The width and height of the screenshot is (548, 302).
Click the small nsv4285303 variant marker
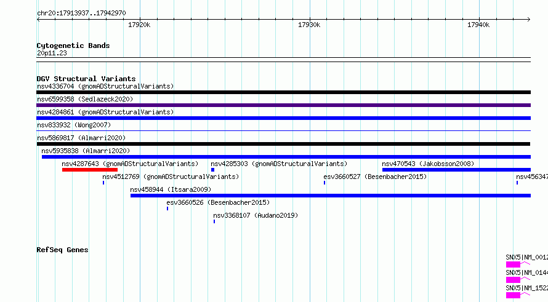pos(212,170)
